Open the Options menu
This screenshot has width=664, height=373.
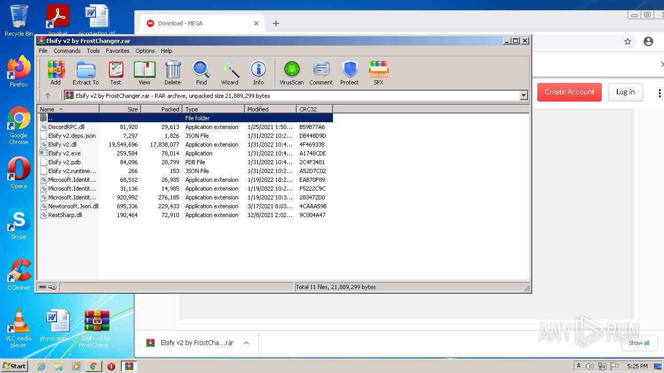(145, 51)
